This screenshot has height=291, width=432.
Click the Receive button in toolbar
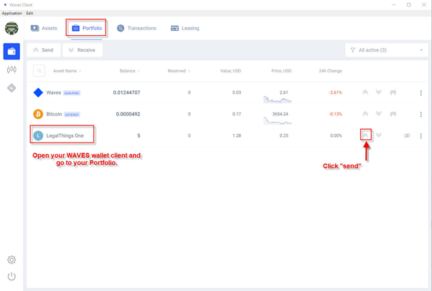point(83,50)
